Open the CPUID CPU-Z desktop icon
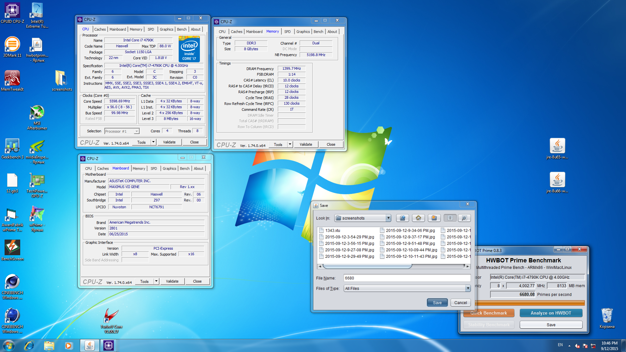This screenshot has width=626, height=352. pos(12,13)
